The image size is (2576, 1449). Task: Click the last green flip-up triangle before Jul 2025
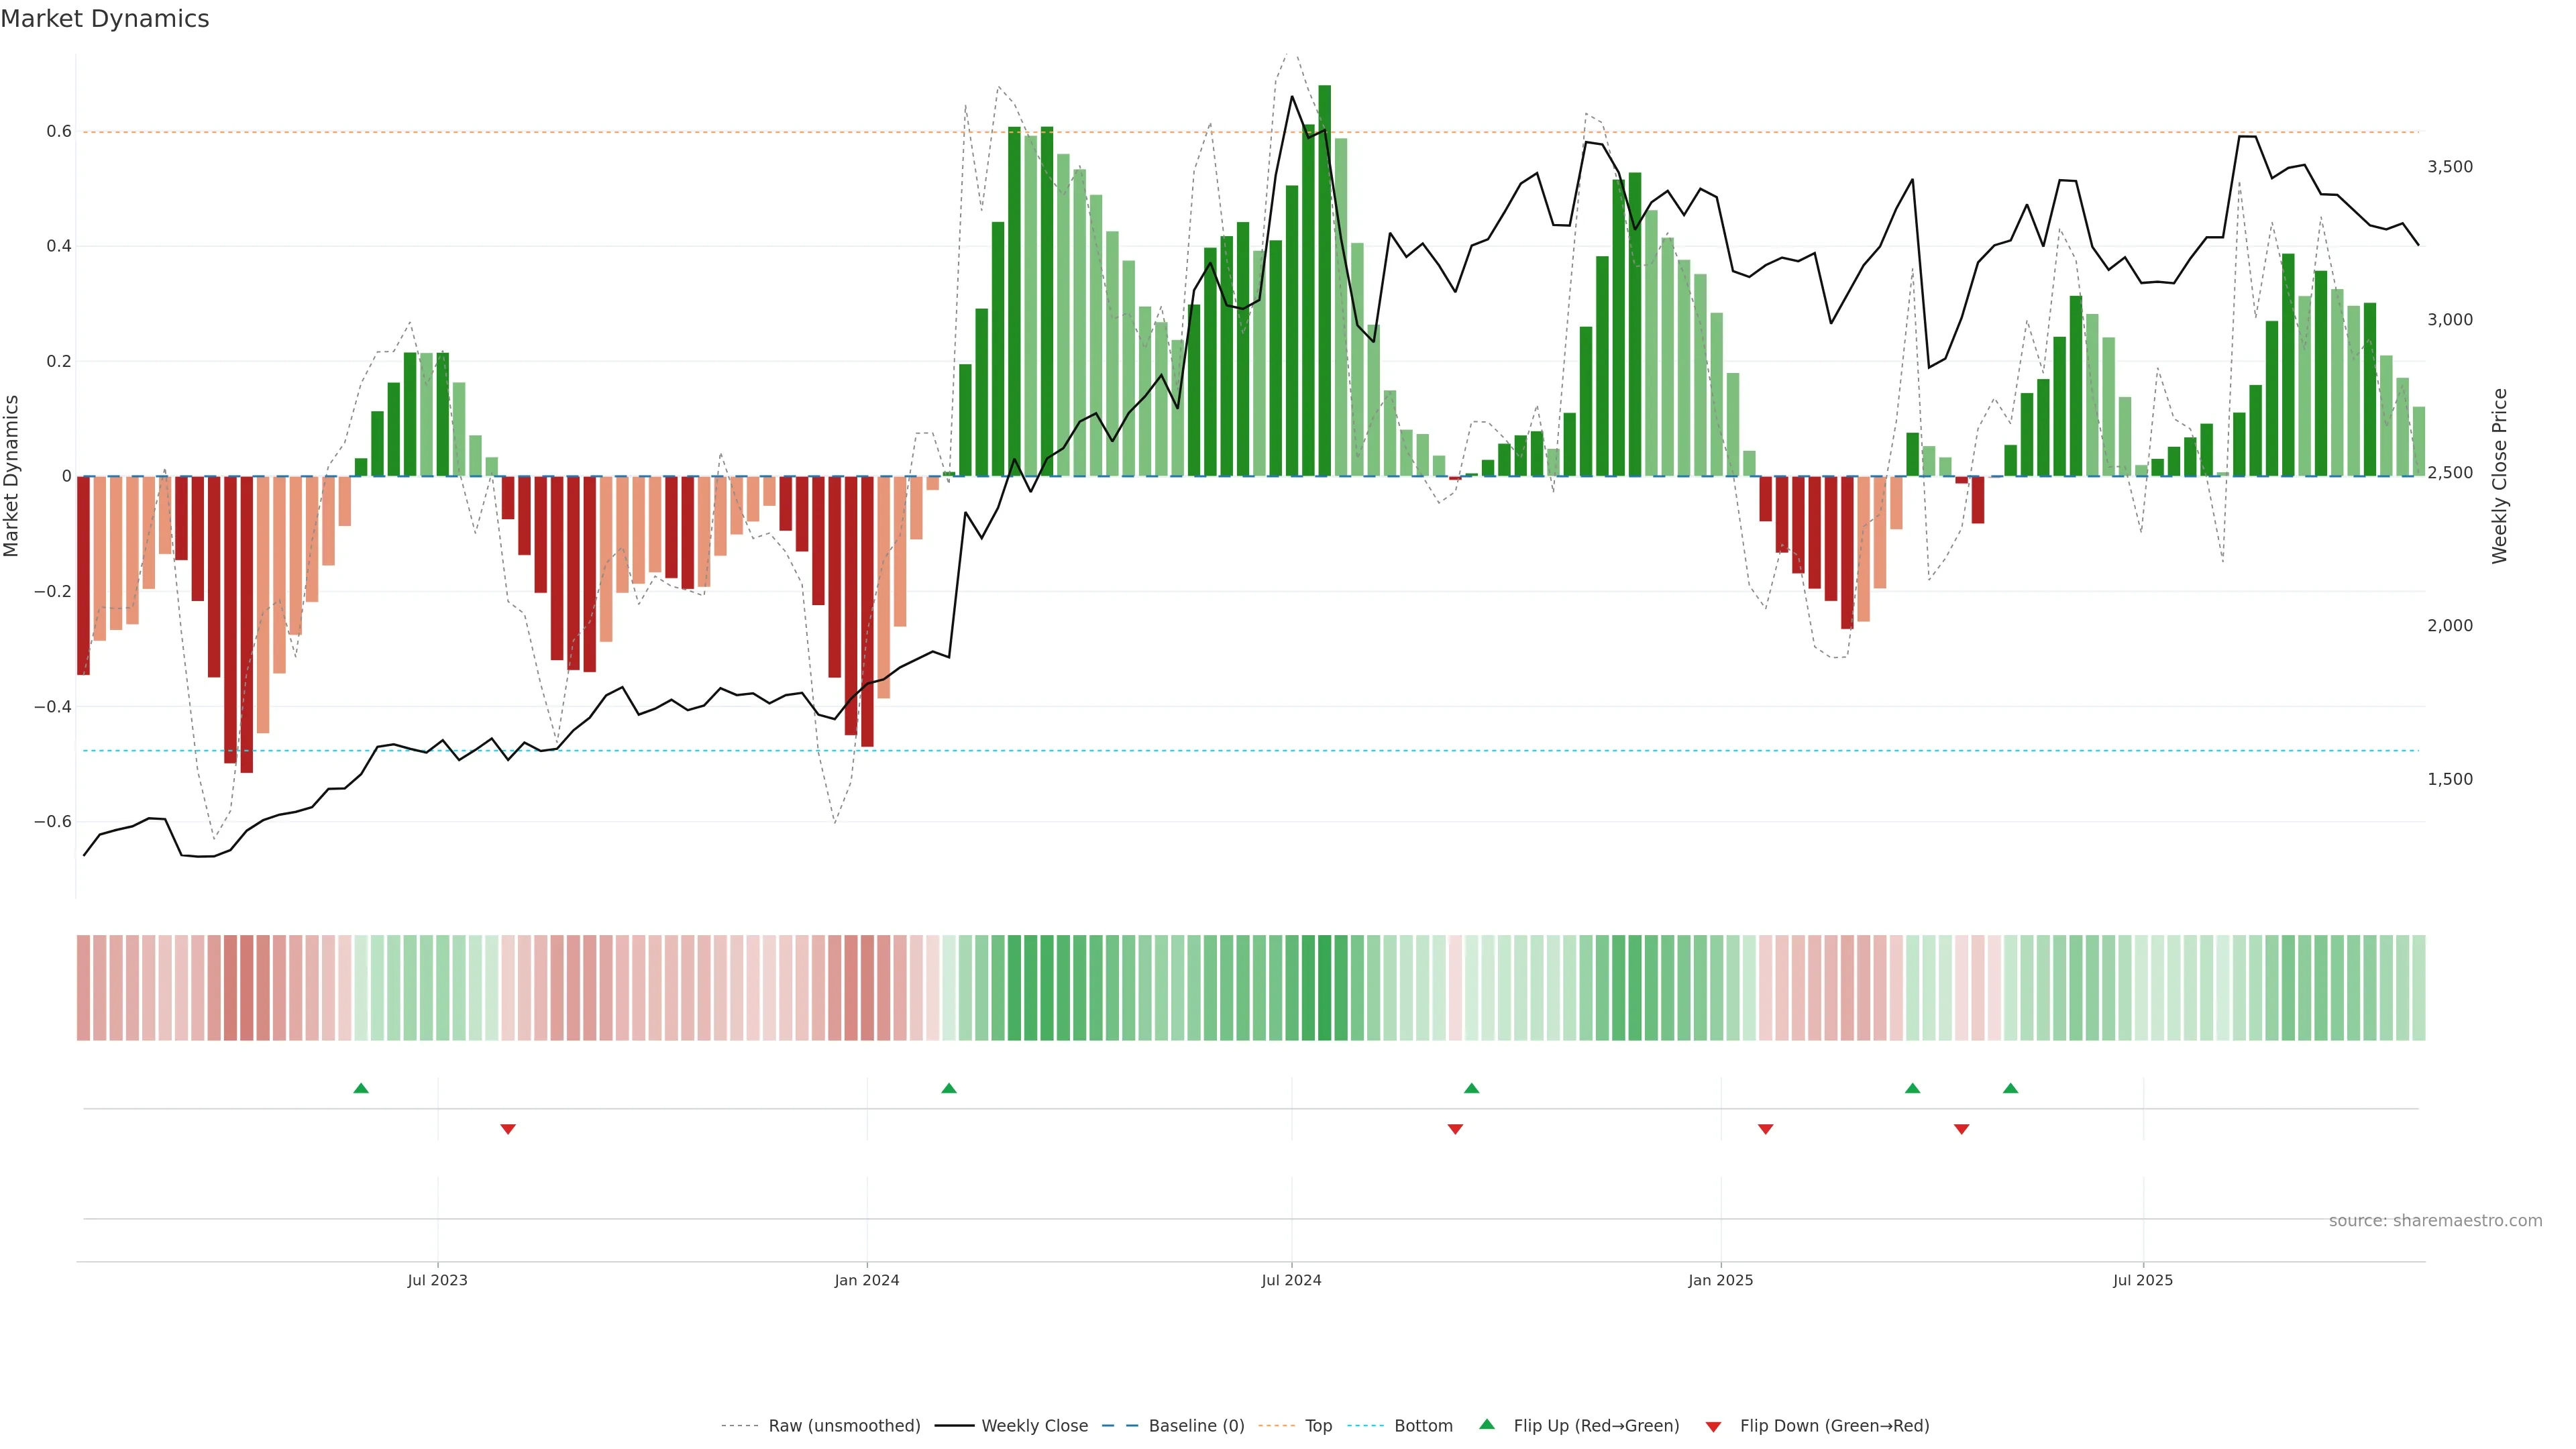click(x=2011, y=1088)
